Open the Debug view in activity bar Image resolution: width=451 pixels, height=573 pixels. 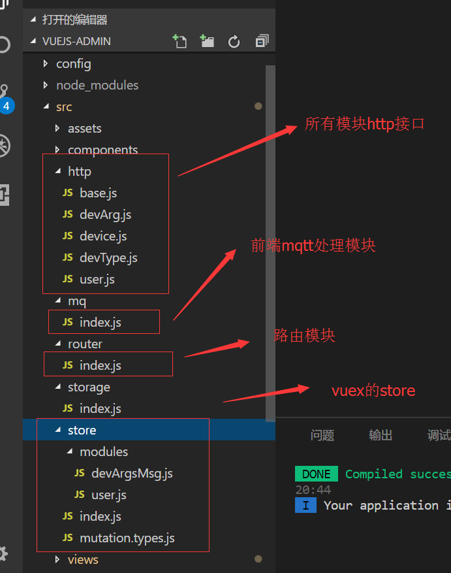click(x=5, y=145)
